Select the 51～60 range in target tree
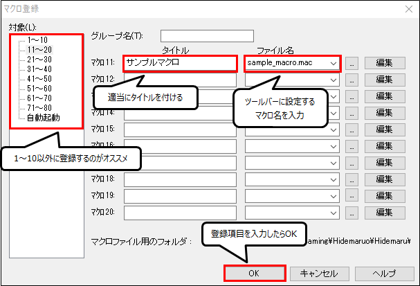 (39, 88)
